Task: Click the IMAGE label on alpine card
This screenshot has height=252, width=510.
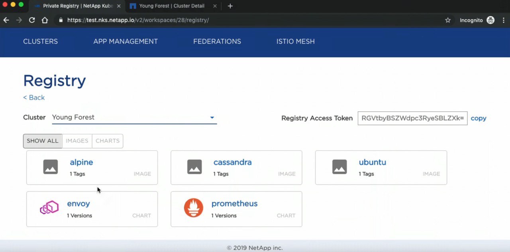Action: pos(142,174)
